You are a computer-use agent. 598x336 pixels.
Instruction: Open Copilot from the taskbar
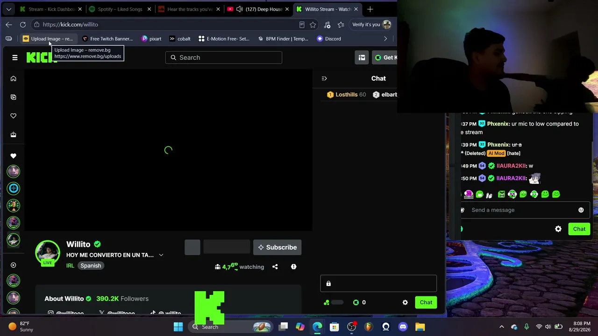tap(300, 327)
